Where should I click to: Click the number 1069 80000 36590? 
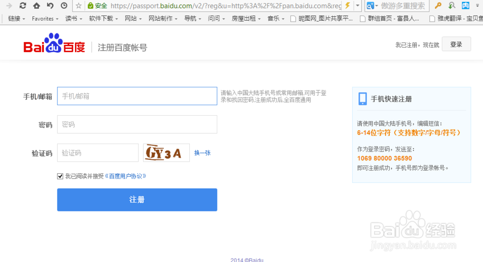point(384,158)
